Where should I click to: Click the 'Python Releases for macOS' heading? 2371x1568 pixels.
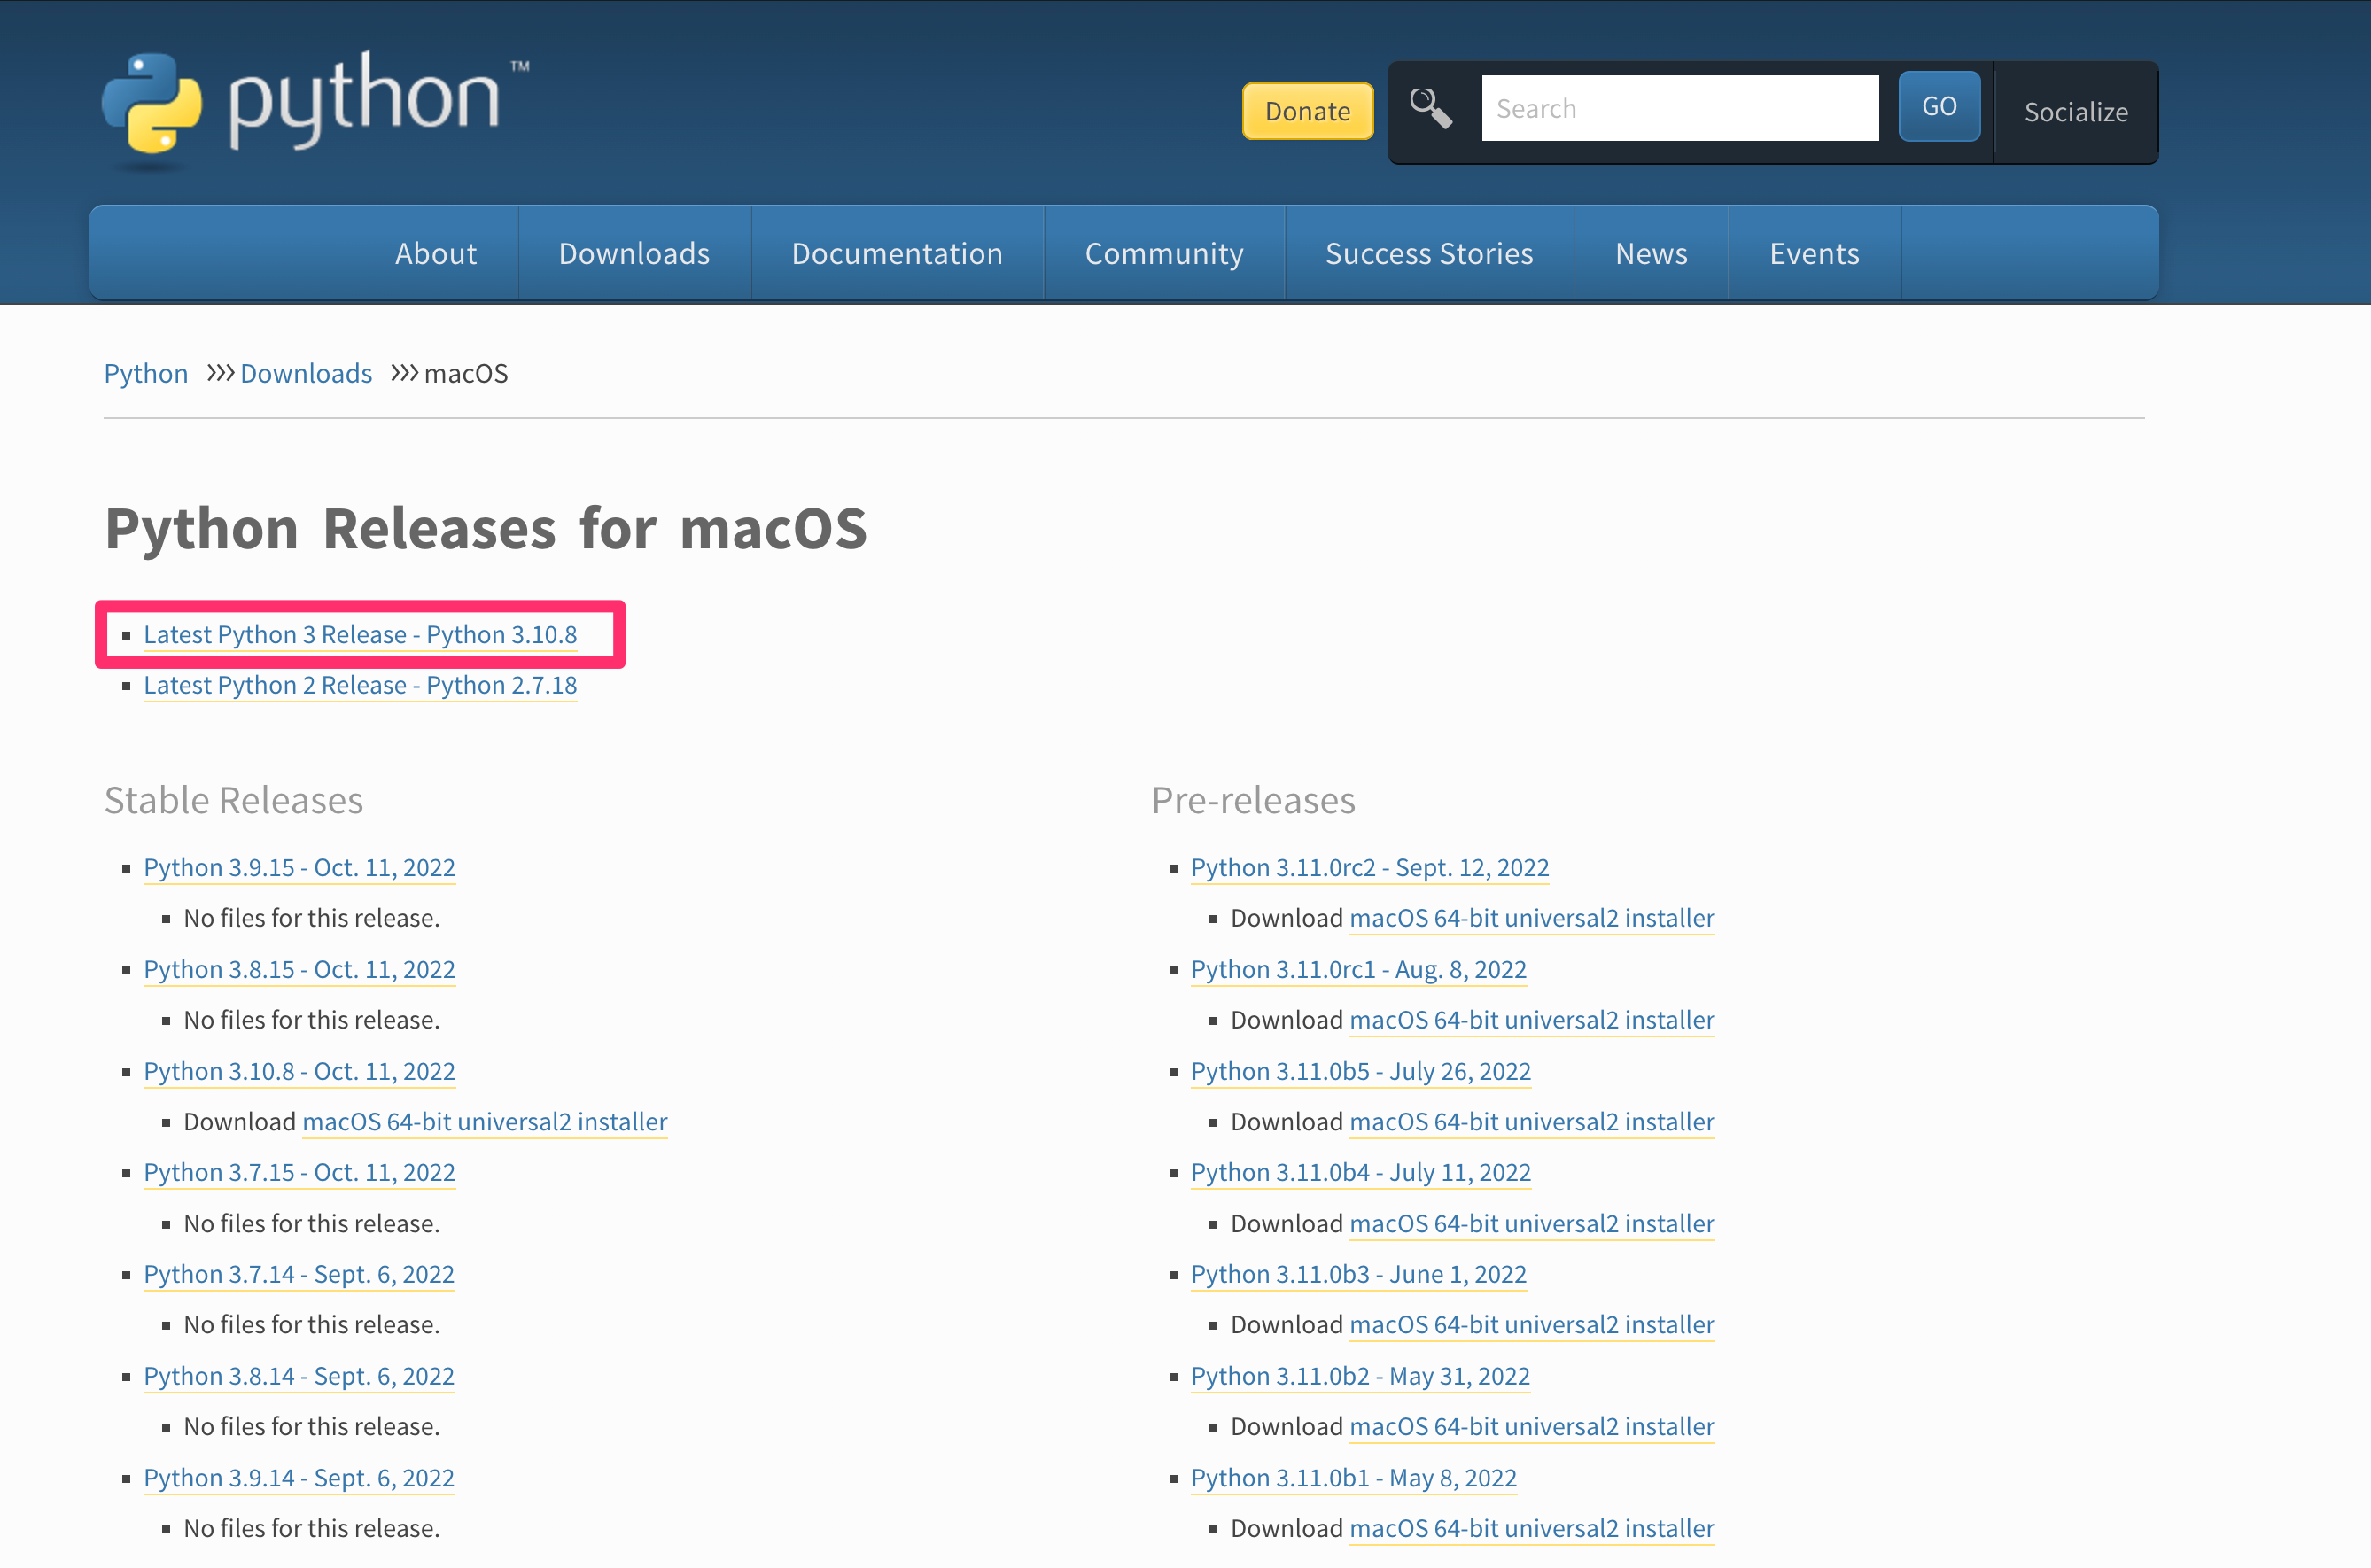[x=486, y=528]
